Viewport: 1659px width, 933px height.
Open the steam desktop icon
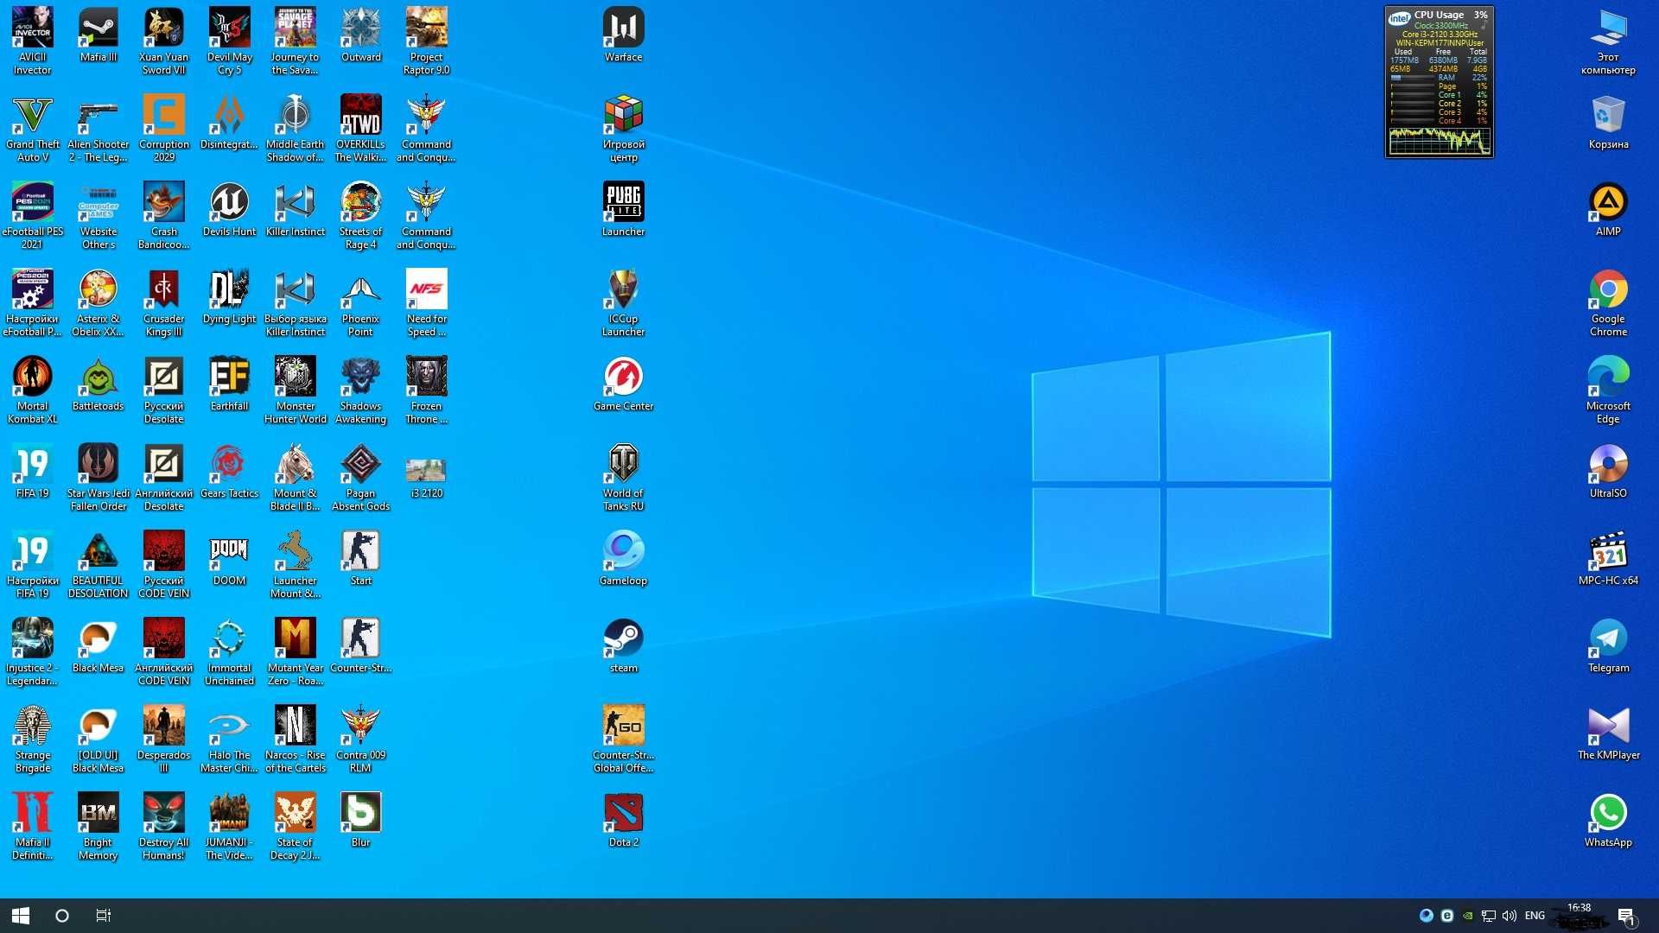click(624, 645)
